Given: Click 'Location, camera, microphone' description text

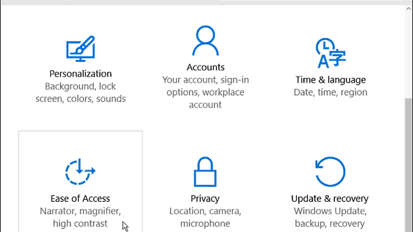Looking at the screenshot, I should tap(205, 218).
